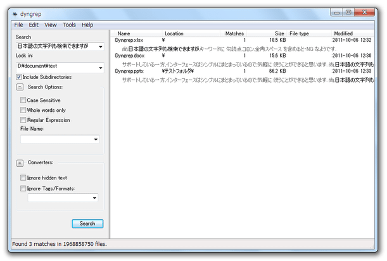387x261 pixels.
Task: Sort results by Location column
Action: tap(191, 33)
